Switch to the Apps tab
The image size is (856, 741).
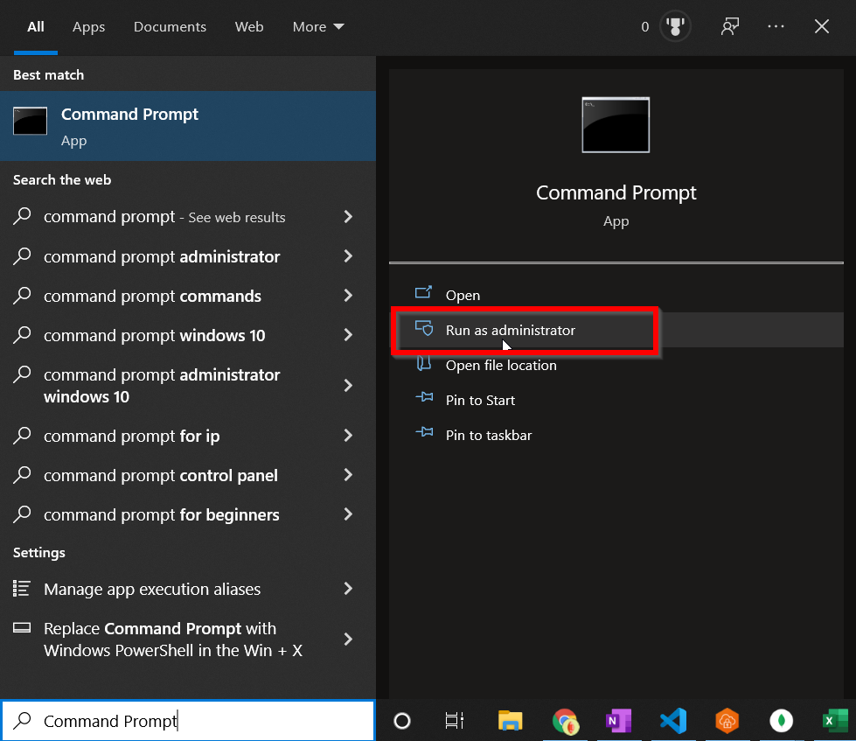pyautogui.click(x=88, y=27)
